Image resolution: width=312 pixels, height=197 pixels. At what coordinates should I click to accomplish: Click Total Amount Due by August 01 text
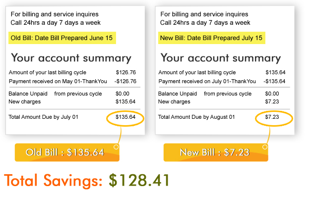click(x=196, y=117)
